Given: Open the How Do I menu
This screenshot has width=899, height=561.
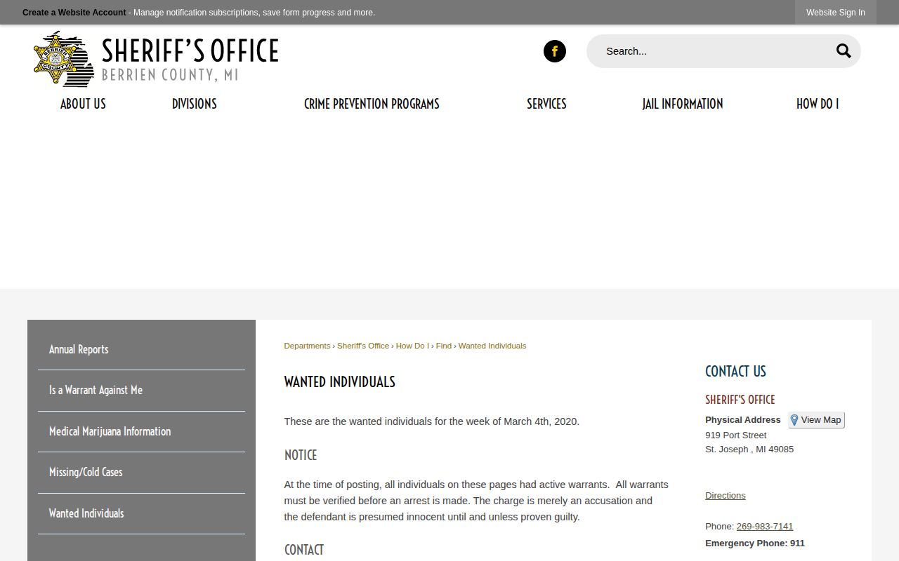Looking at the screenshot, I should click(x=818, y=104).
